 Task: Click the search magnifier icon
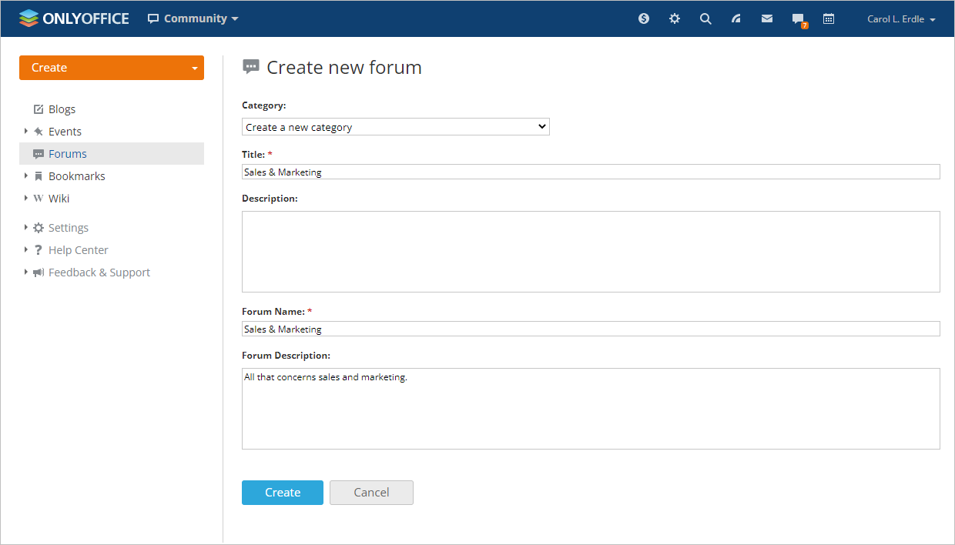705,18
